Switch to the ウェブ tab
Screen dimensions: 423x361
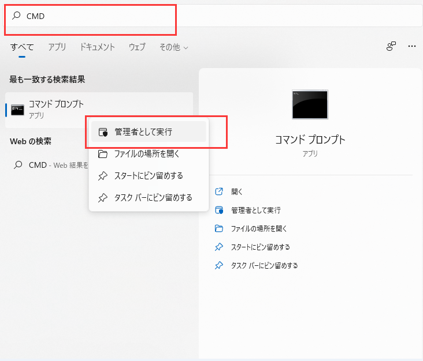(x=137, y=47)
